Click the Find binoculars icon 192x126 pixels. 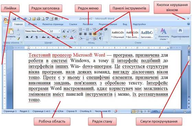click(x=180, y=31)
